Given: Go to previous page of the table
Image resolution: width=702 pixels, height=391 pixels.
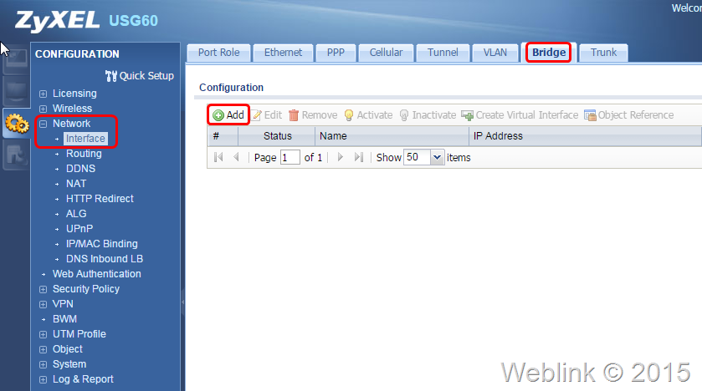Looking at the screenshot, I should click(x=237, y=157).
